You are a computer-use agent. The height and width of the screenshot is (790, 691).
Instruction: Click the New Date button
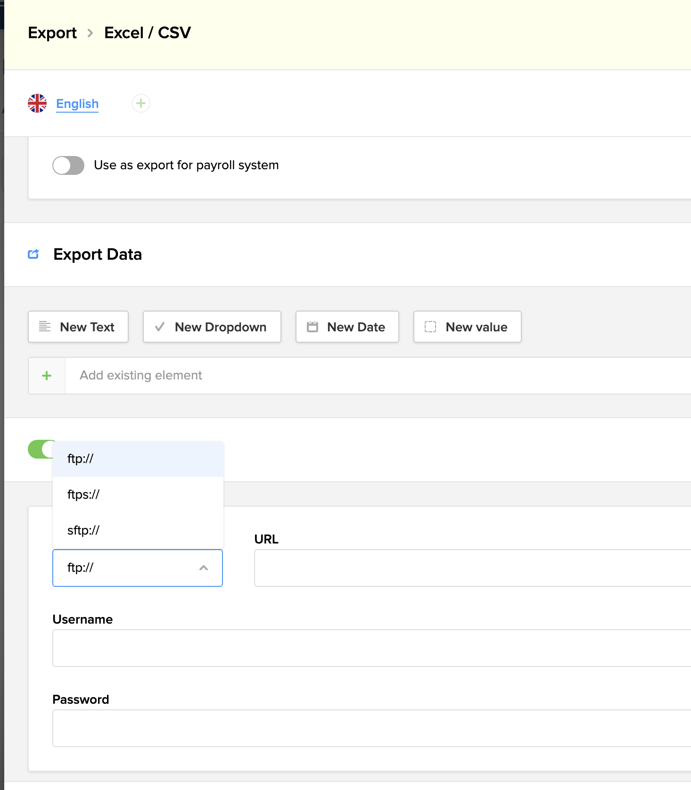tap(347, 327)
